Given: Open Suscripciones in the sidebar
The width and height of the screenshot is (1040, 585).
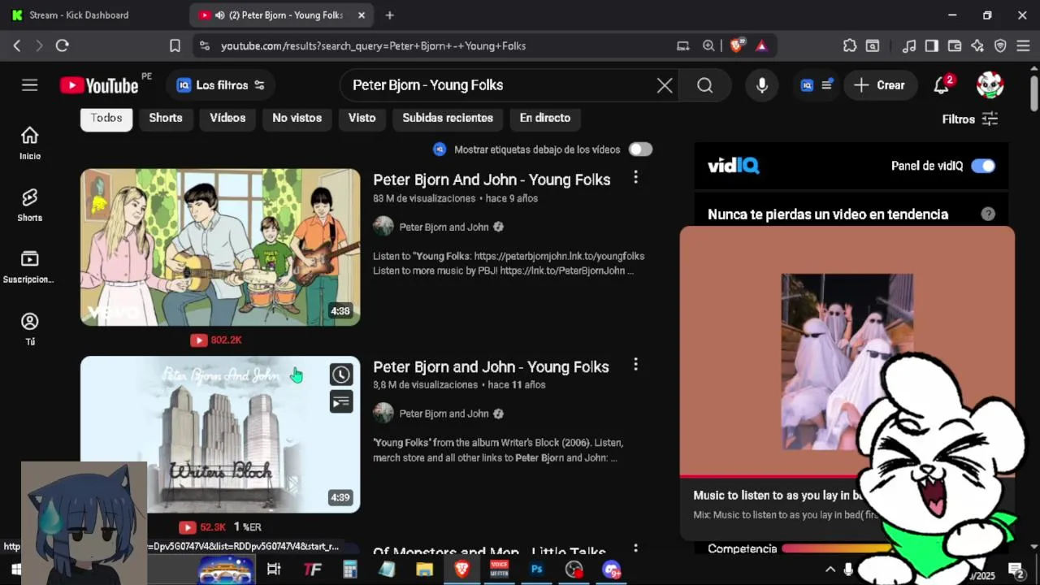Looking at the screenshot, I should pyautogui.click(x=30, y=266).
